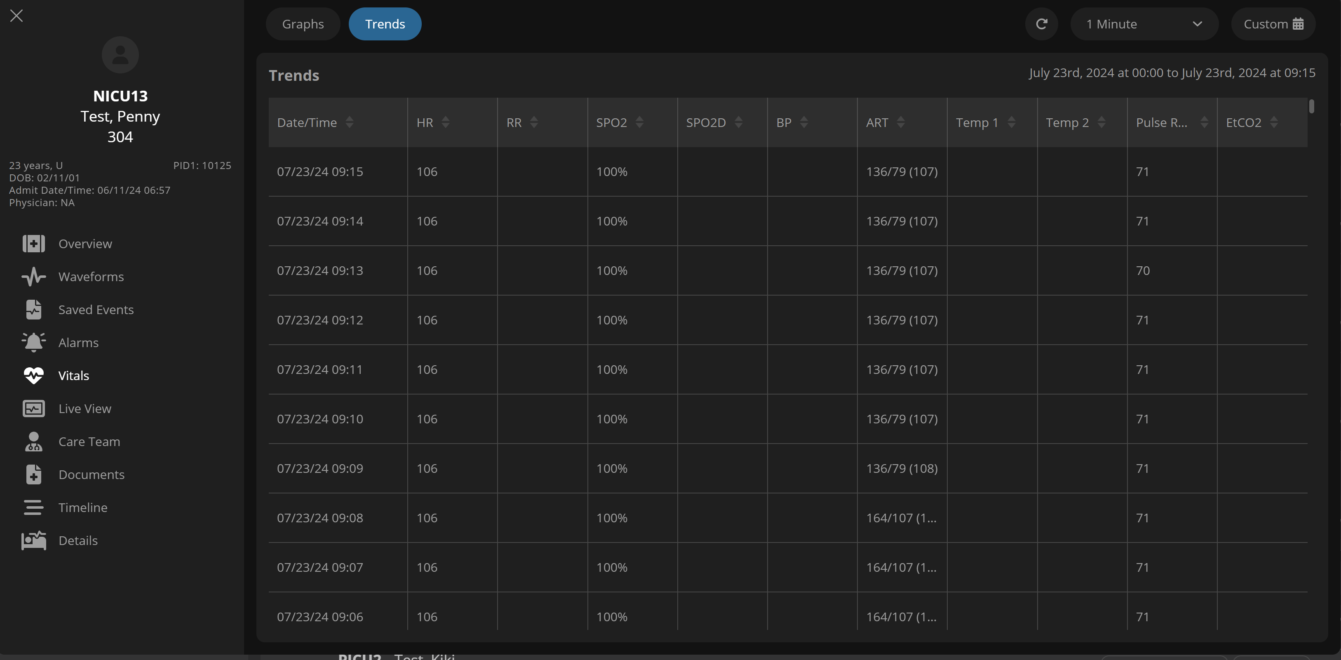Open the Timeline lines icon
1341x660 pixels.
click(34, 507)
